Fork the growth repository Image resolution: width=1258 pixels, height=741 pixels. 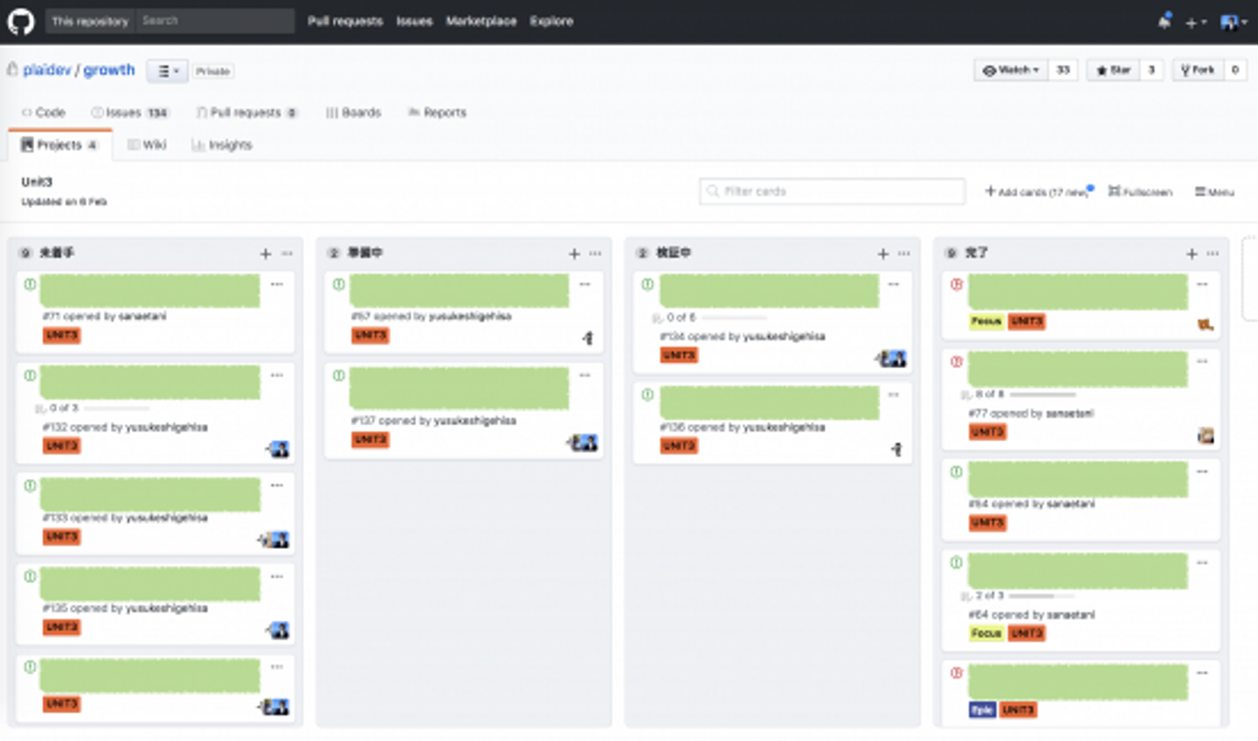coord(1198,70)
